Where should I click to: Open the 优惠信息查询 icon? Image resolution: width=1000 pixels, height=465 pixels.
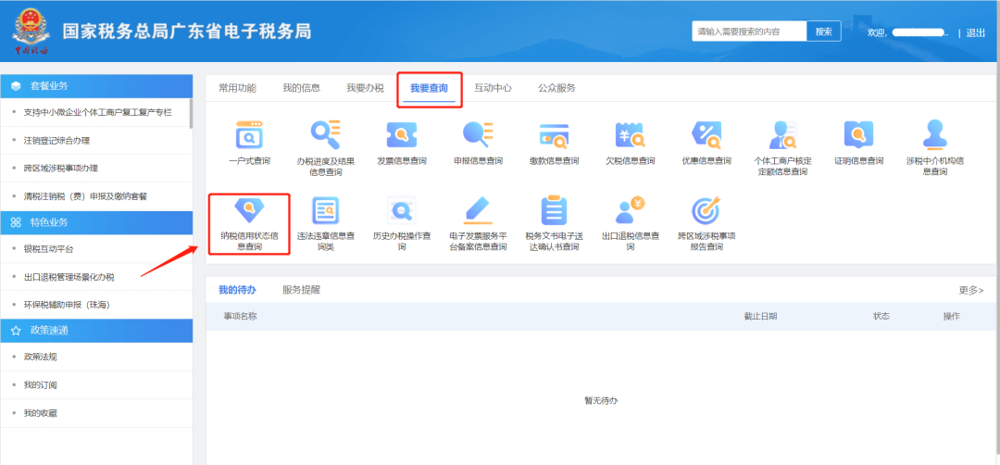706,134
